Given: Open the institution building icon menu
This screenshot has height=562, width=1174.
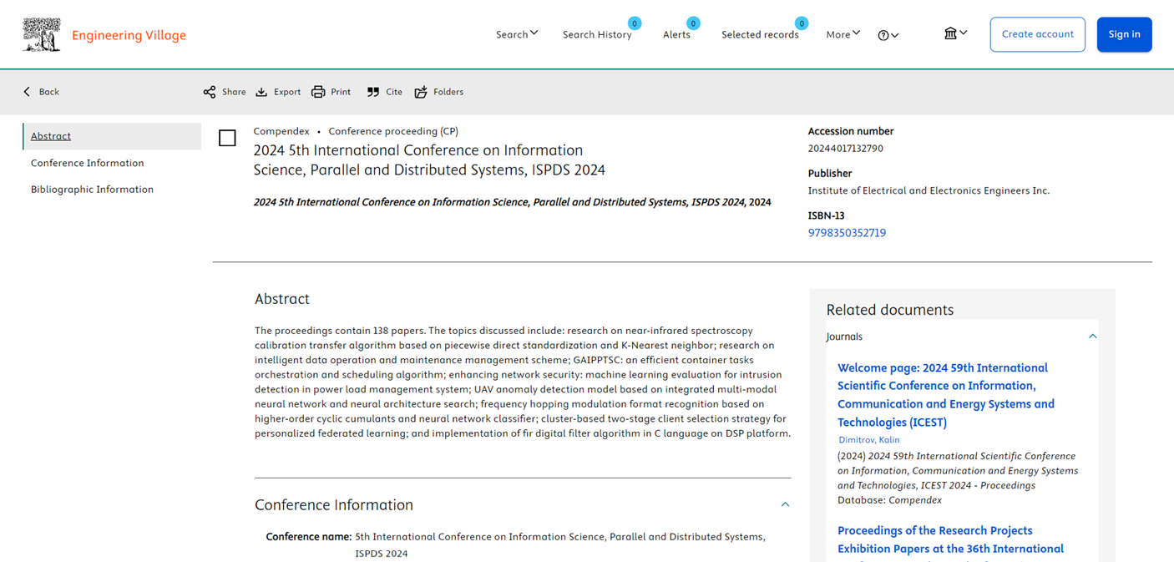Looking at the screenshot, I should (x=955, y=33).
